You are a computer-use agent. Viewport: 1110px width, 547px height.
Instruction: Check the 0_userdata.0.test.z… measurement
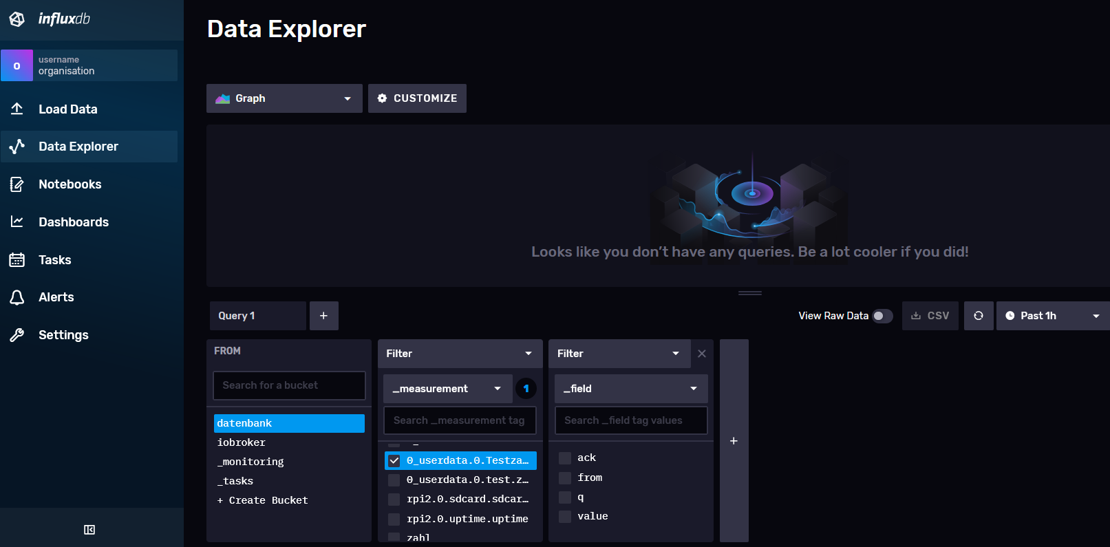click(x=394, y=480)
